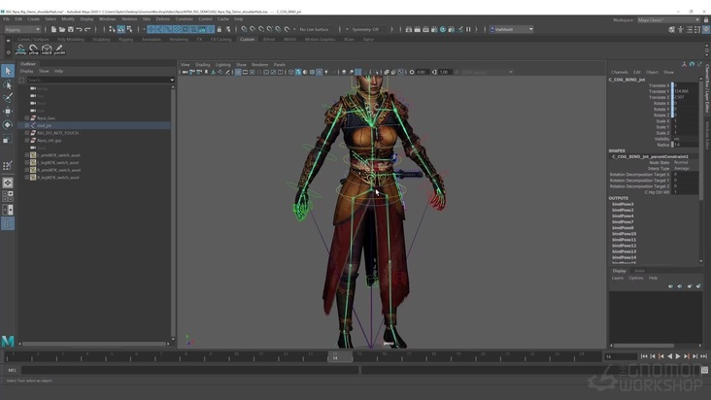711x400 pixels.
Task: Expand RIG_DO_NOT_TOUCH node
Action: click(27, 133)
